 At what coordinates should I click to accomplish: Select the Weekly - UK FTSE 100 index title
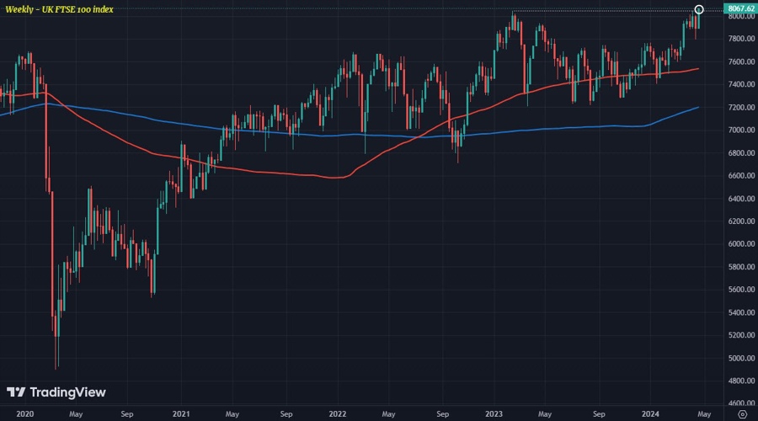[59, 8]
